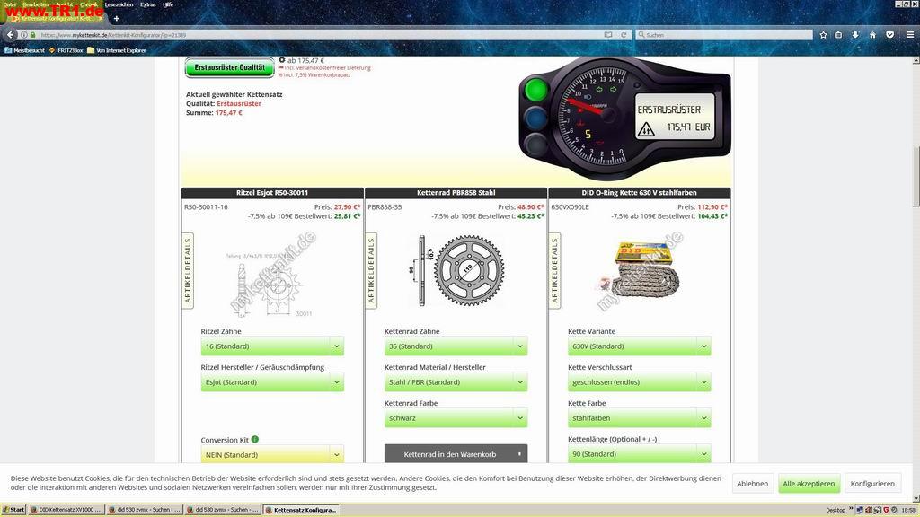Click the Kettenrad PBR858 Stahl header
Viewport: 920px width, 517px height.
click(x=456, y=193)
